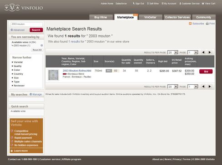Click the $387.52 US retail price

point(177,71)
